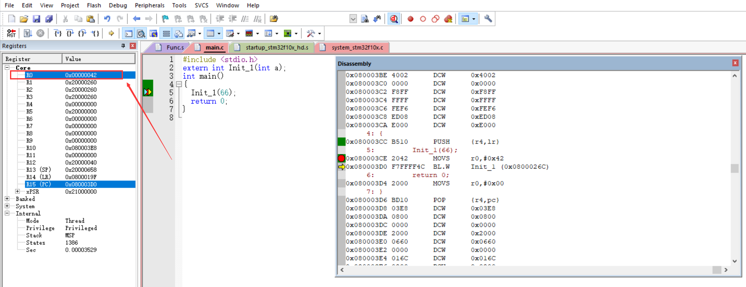Open the find text combo box dropdown
The image size is (746, 287).
(x=353, y=19)
